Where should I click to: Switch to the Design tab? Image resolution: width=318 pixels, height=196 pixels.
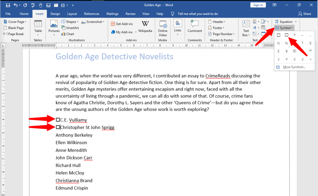click(55, 14)
